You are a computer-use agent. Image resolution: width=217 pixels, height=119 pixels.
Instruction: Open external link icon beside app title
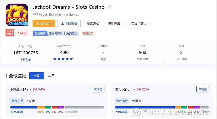[109, 7]
